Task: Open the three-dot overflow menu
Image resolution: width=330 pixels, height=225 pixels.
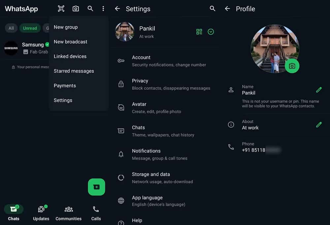Action: [x=103, y=9]
